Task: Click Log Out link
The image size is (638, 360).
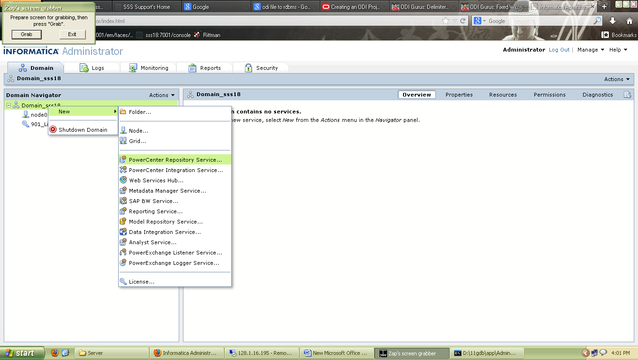Action: click(x=559, y=50)
